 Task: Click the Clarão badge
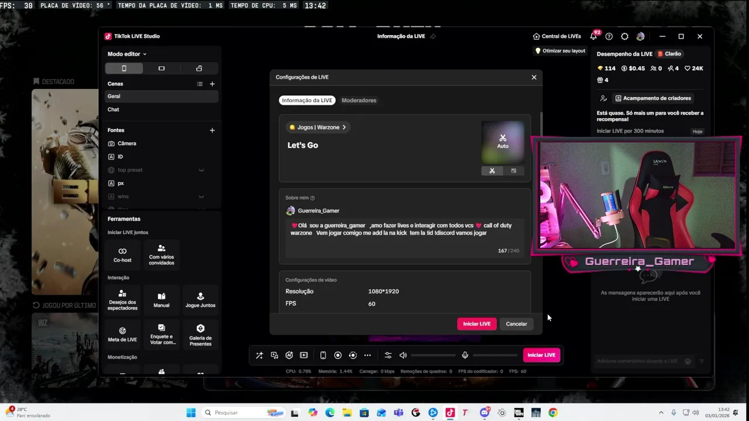point(670,54)
